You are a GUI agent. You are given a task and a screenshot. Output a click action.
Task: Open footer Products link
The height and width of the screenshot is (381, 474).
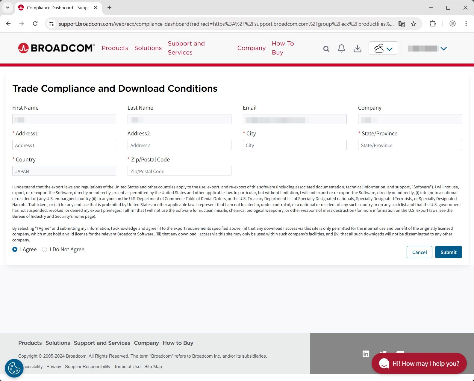(30, 343)
